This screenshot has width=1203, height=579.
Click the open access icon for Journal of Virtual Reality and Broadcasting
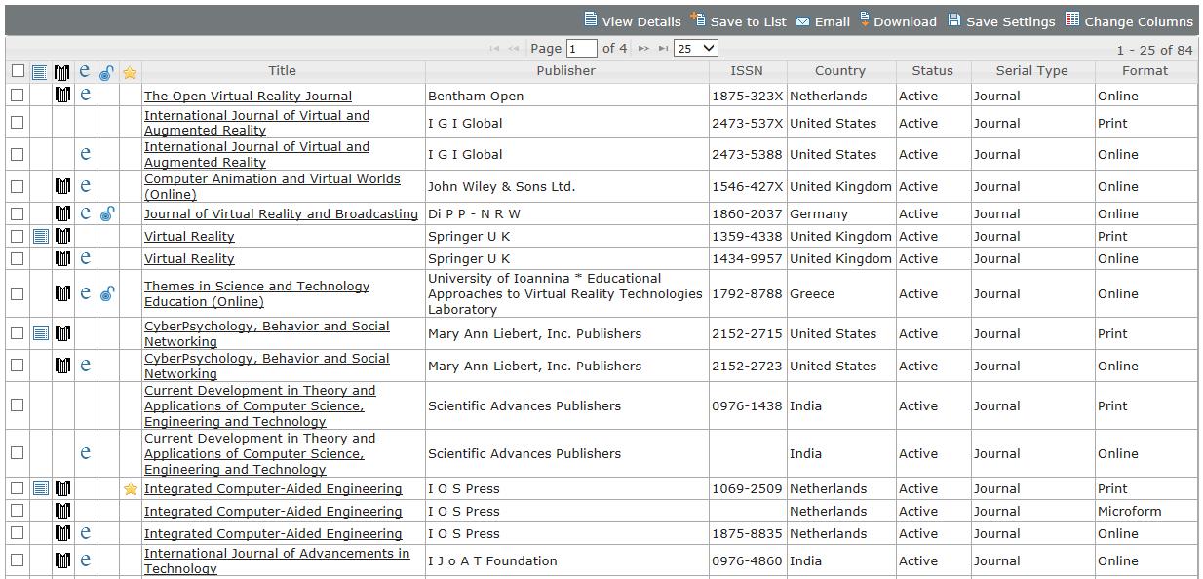coord(107,213)
